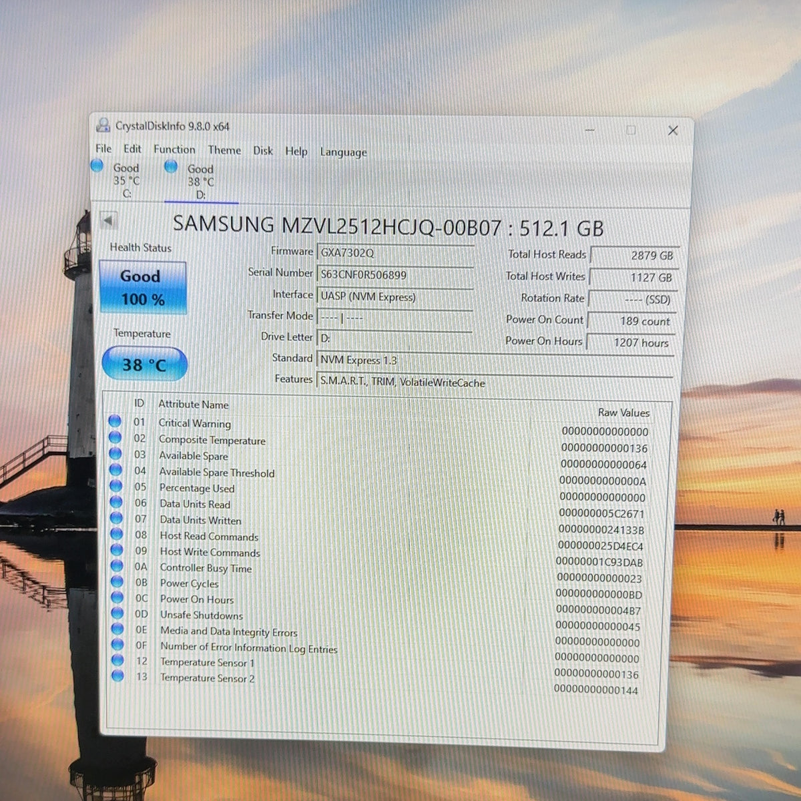Click the C: drive blue status circle
Screen dimensions: 801x801
[97, 166]
